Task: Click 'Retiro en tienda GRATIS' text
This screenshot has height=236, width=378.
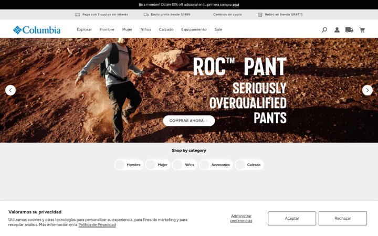Action: pos(283,15)
